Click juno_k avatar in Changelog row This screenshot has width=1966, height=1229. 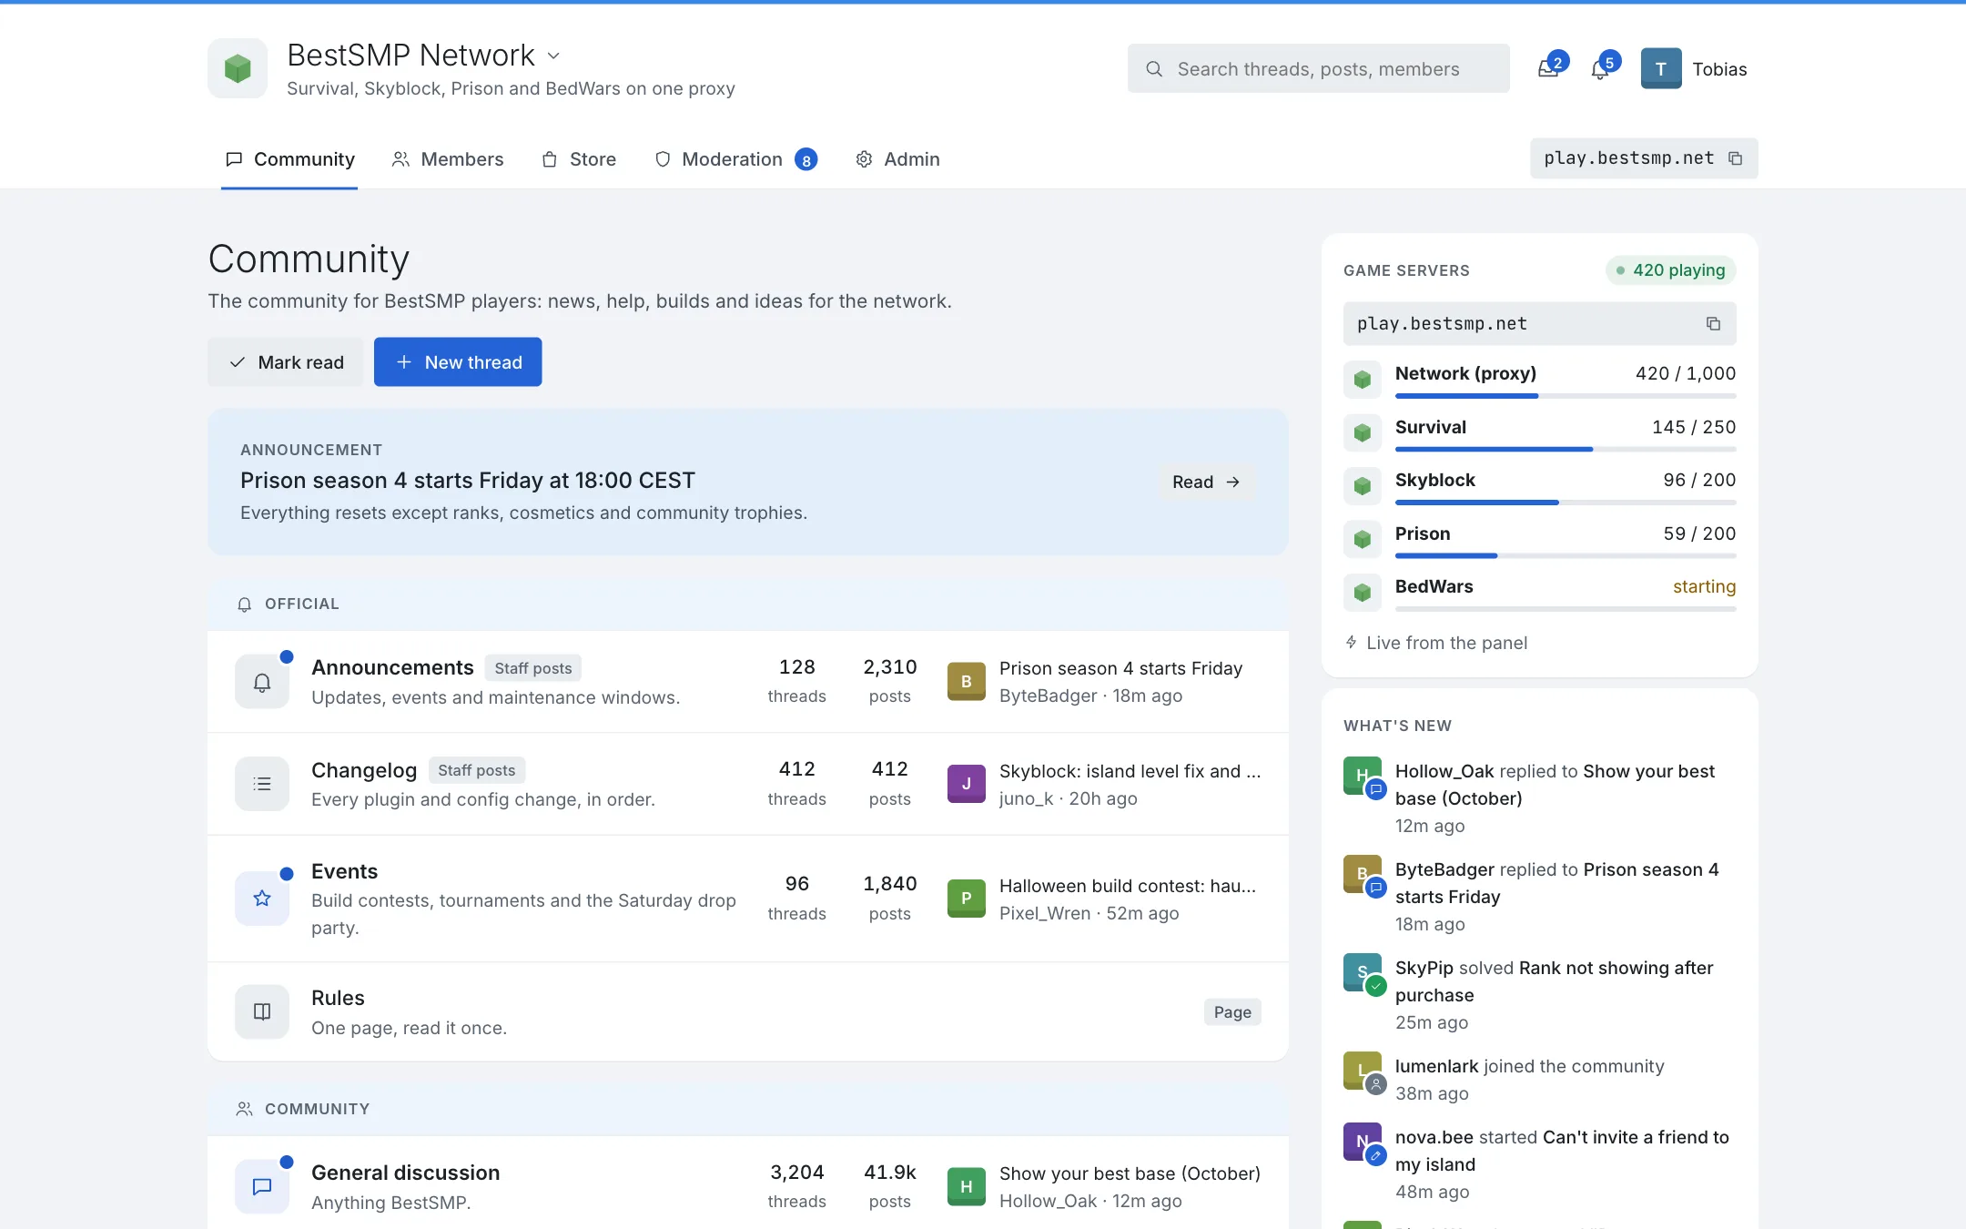(967, 784)
